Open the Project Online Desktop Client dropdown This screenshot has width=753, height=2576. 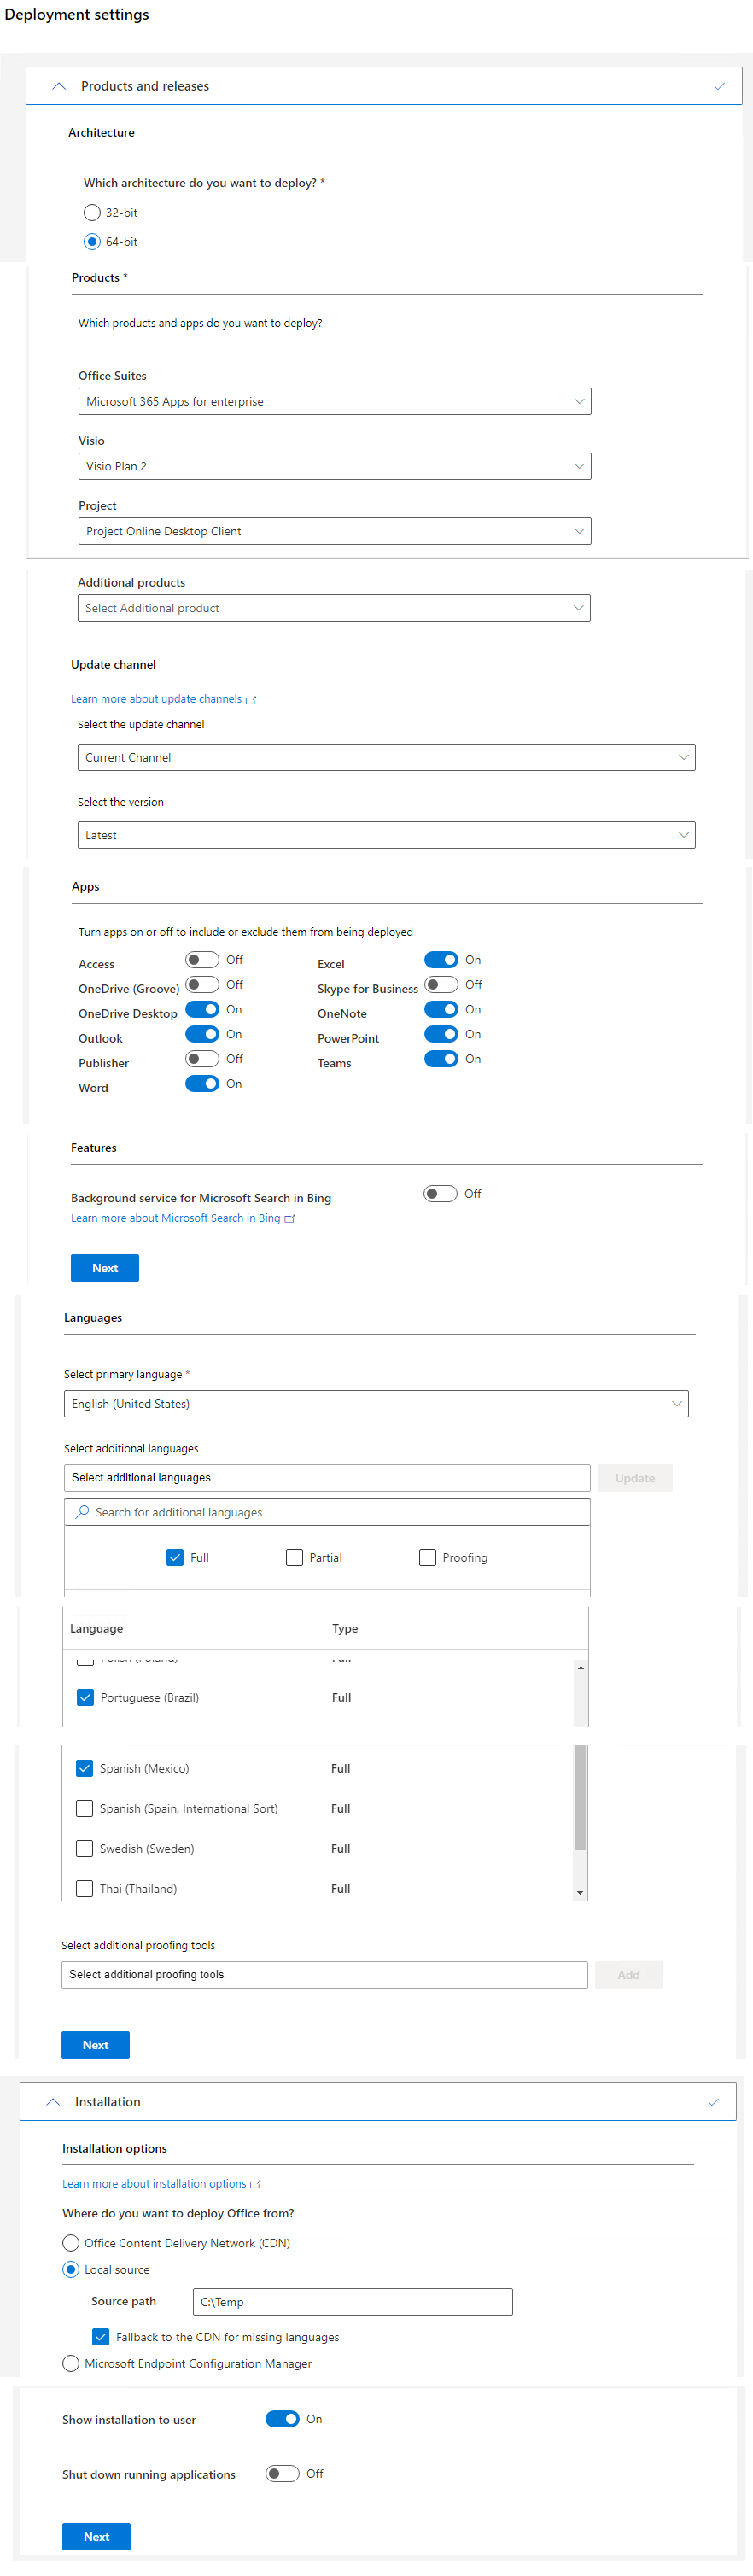(335, 531)
